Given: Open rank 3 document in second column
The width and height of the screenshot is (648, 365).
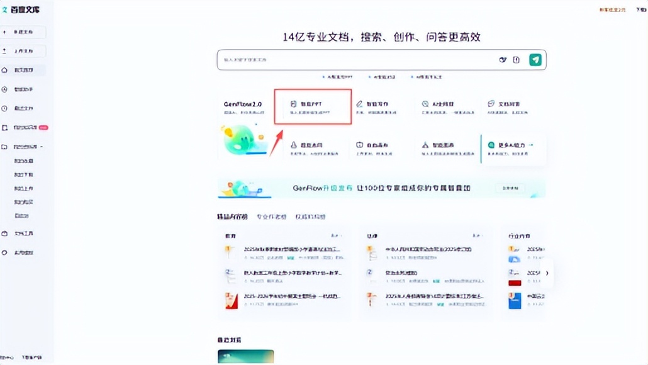Looking at the screenshot, I should click(x=434, y=296).
